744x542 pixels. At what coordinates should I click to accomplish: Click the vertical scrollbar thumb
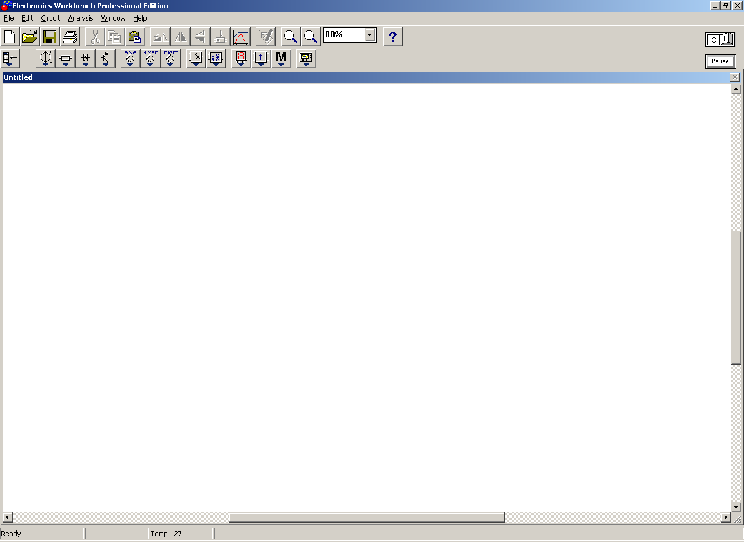pyautogui.click(x=736, y=298)
